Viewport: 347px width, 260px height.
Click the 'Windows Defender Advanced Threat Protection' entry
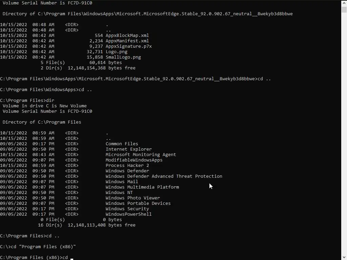pyautogui.click(x=164, y=176)
